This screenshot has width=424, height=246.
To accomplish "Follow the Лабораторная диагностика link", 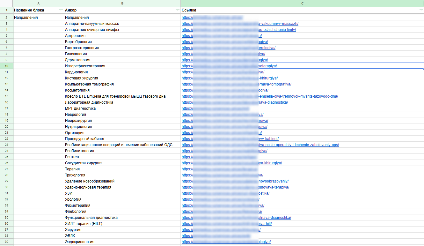I will pyautogui.click(x=235, y=102).
